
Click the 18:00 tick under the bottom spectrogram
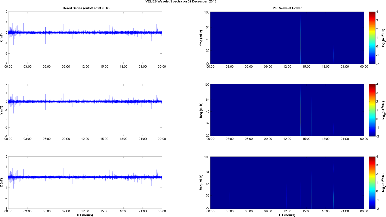(x=326, y=211)
